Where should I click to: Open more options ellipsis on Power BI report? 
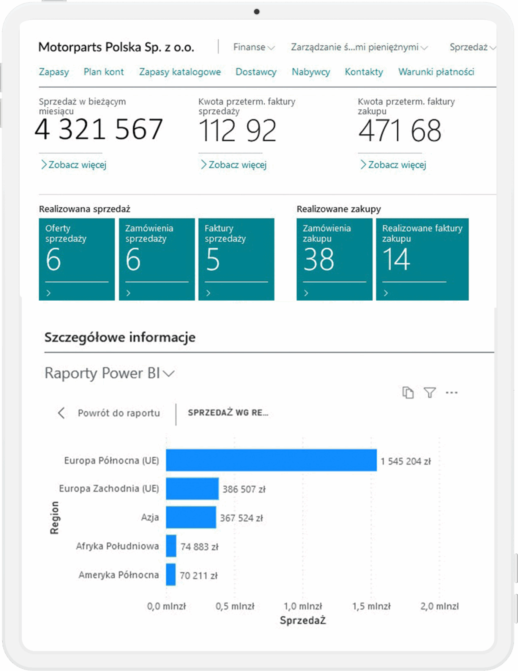452,392
